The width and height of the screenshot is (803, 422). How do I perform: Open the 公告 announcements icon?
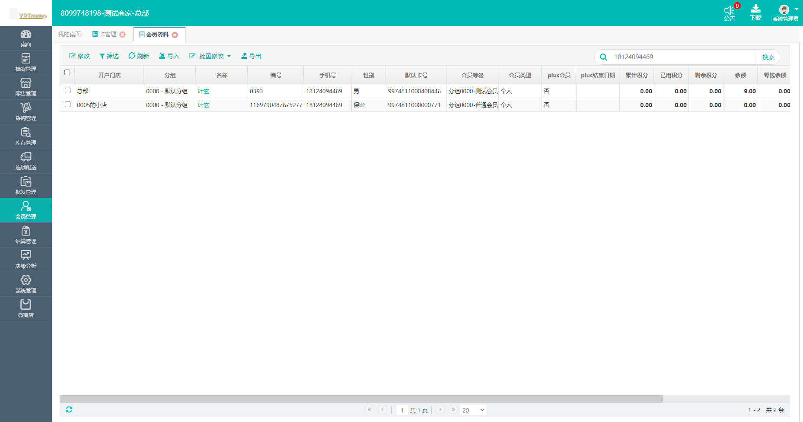pos(730,13)
